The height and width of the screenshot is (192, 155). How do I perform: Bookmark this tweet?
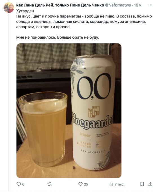142,184
